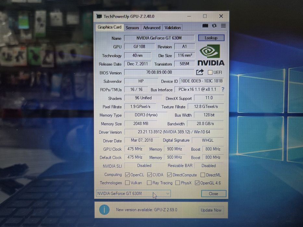Toggle the CUDA checkbox

(149, 175)
